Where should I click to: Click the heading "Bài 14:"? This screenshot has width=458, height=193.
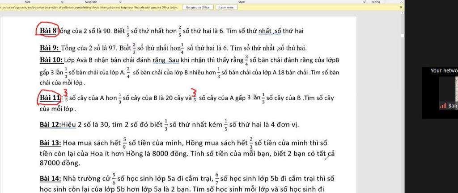pos(50,178)
